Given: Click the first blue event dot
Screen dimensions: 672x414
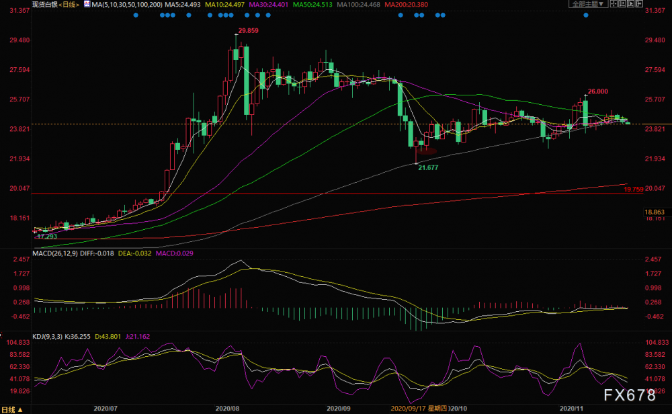Looking at the screenshot, I should (136, 15).
